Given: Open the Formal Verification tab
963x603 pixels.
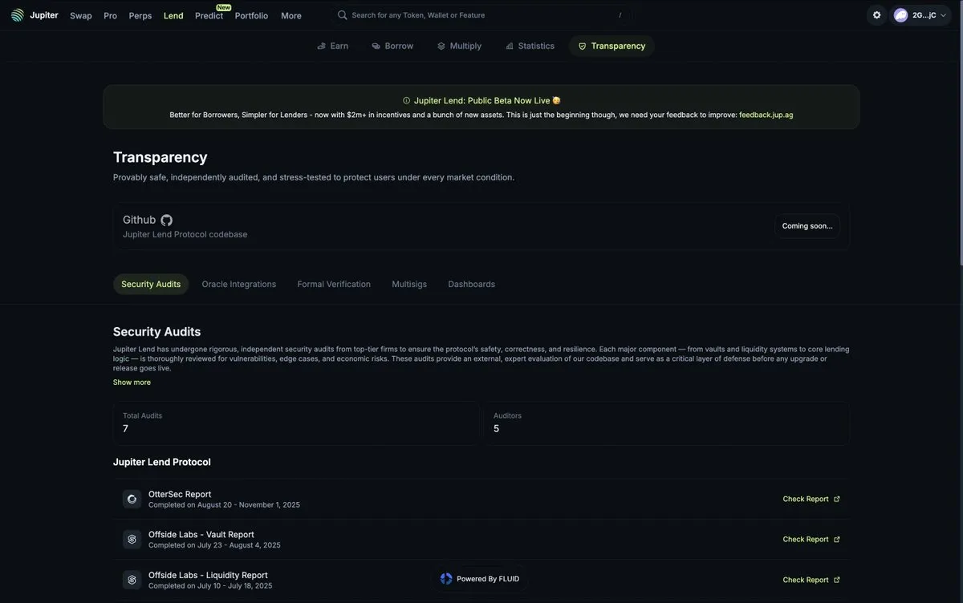Looking at the screenshot, I should [x=334, y=284].
